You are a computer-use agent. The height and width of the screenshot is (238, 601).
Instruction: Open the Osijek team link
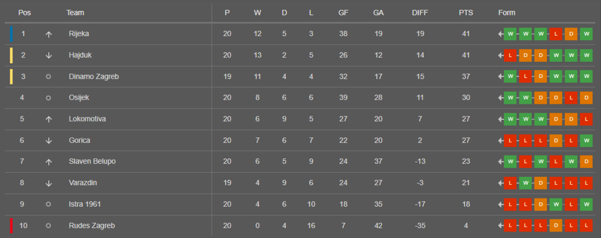click(x=79, y=98)
